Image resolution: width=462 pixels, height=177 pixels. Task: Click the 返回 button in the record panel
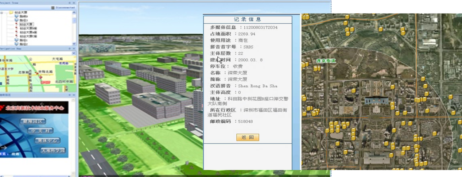[x=248, y=137]
